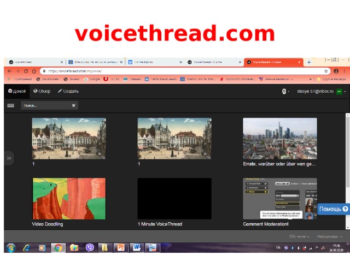Open the Viber taskbar icon
The width and height of the screenshot is (350, 262).
tap(90, 248)
